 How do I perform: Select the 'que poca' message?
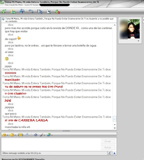click(x=11, y=114)
